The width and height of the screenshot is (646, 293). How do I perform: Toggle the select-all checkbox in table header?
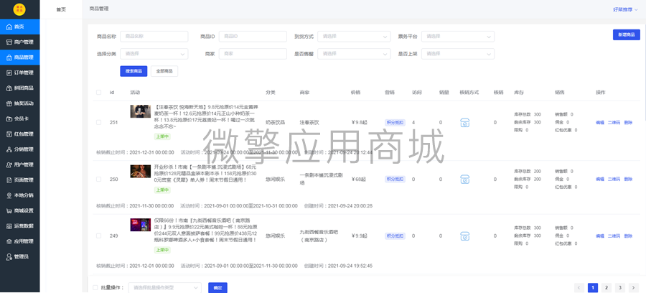coord(98,93)
